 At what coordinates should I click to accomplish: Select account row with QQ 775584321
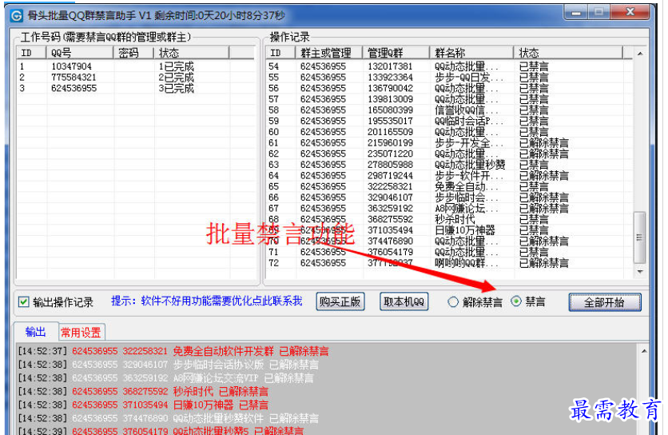(x=136, y=78)
